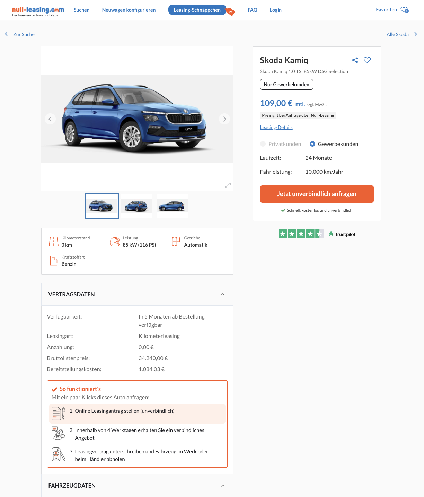The height and width of the screenshot is (497, 424).
Task: Select the Gewerbekunden radio button
Action: tap(312, 144)
